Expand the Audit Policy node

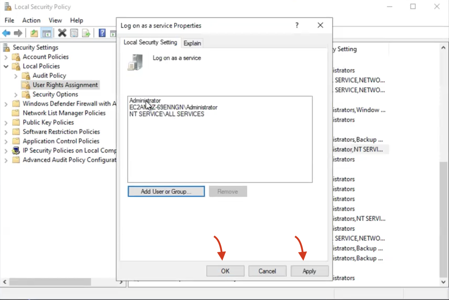pyautogui.click(x=16, y=76)
